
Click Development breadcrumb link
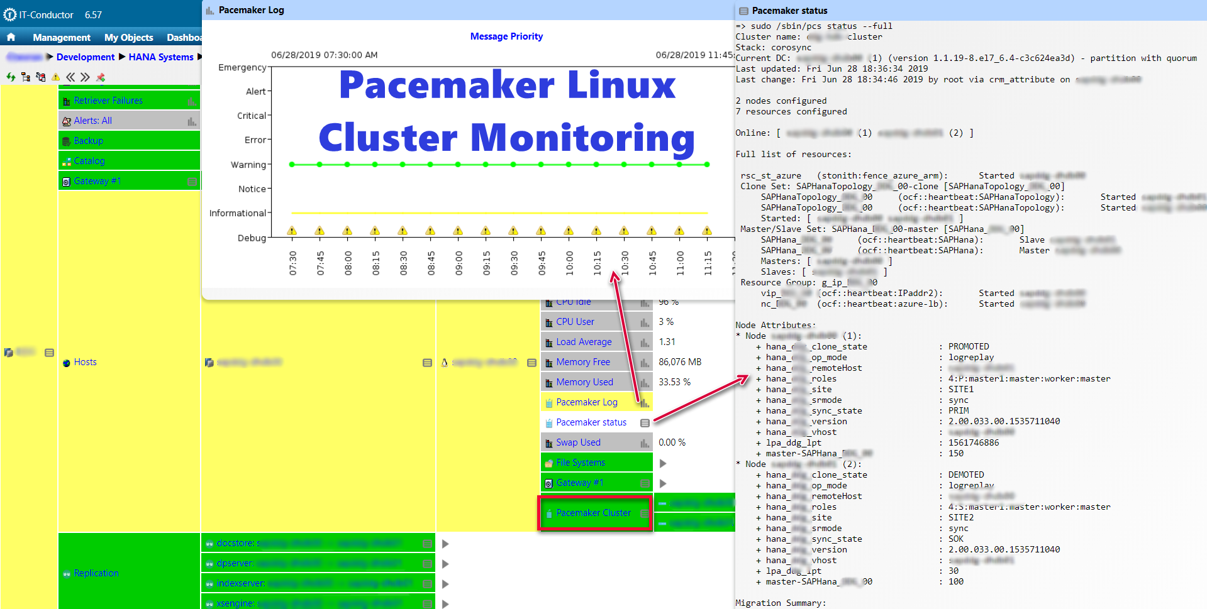point(86,57)
